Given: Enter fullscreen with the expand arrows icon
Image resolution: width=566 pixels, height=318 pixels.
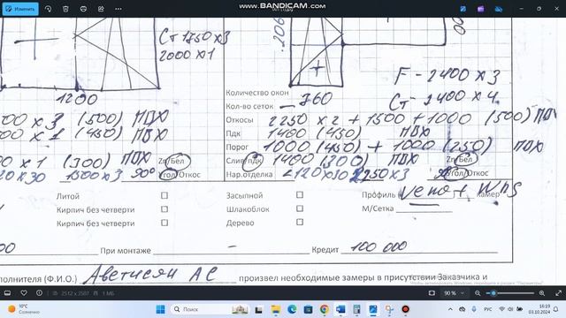Looking at the screenshot, I should point(558,293).
